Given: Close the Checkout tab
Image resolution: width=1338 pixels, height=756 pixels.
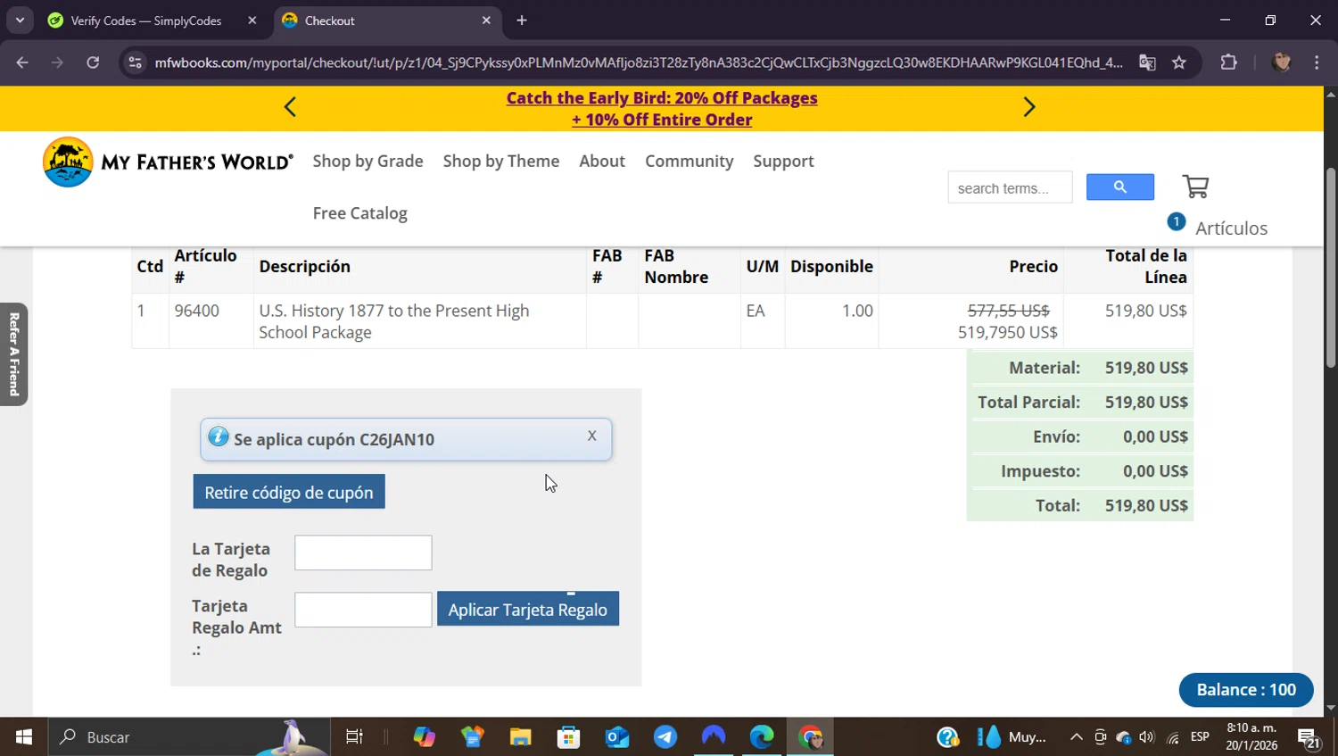Looking at the screenshot, I should coord(486,21).
